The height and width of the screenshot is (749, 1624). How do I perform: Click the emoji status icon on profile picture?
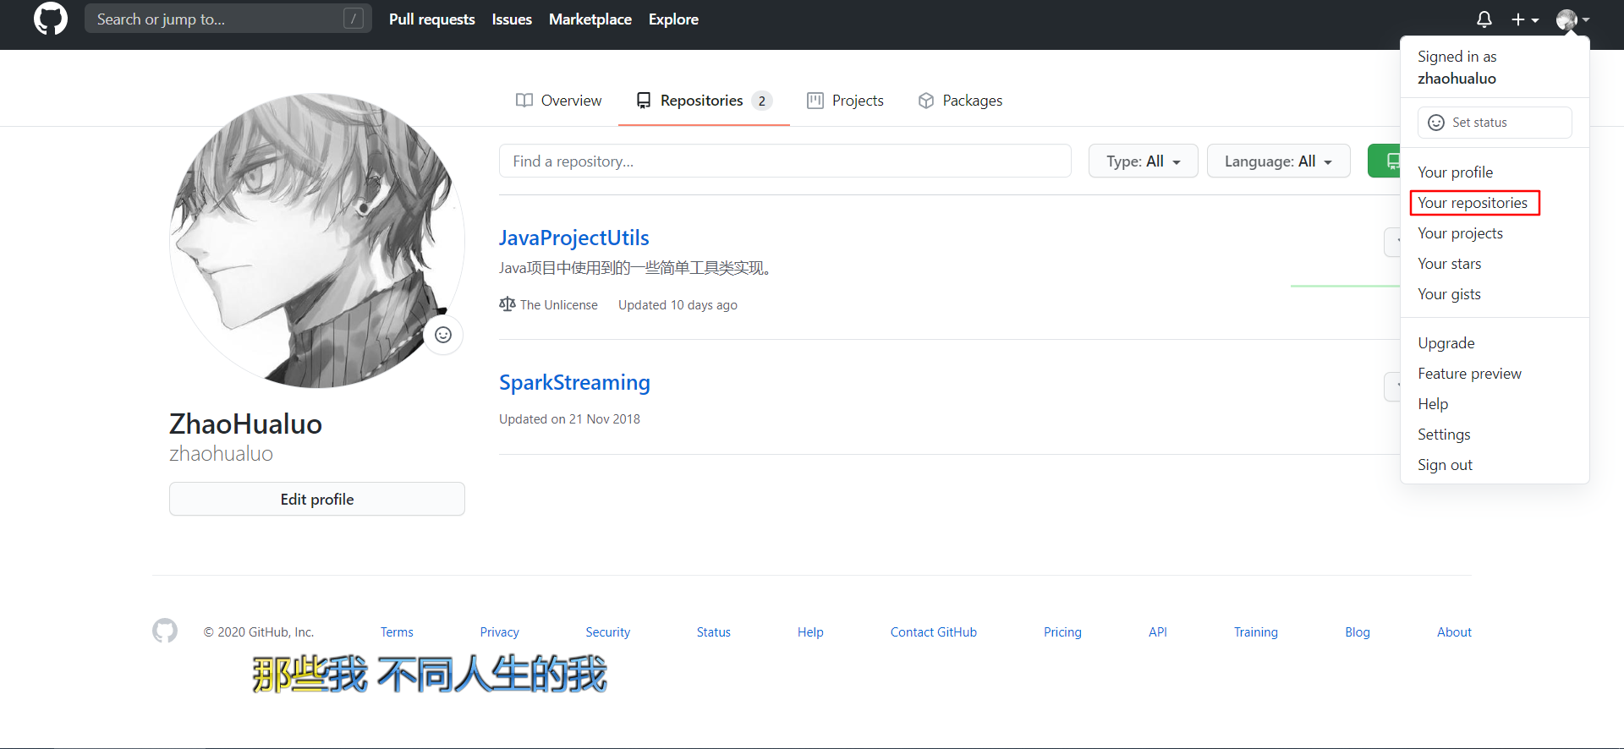(x=443, y=335)
